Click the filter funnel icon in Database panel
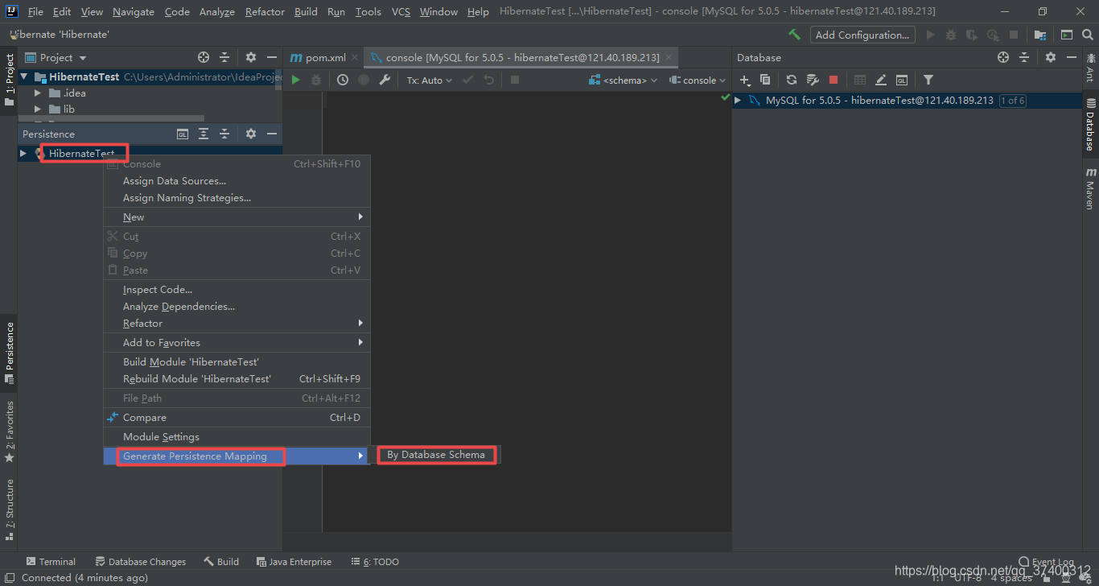 [x=928, y=80]
